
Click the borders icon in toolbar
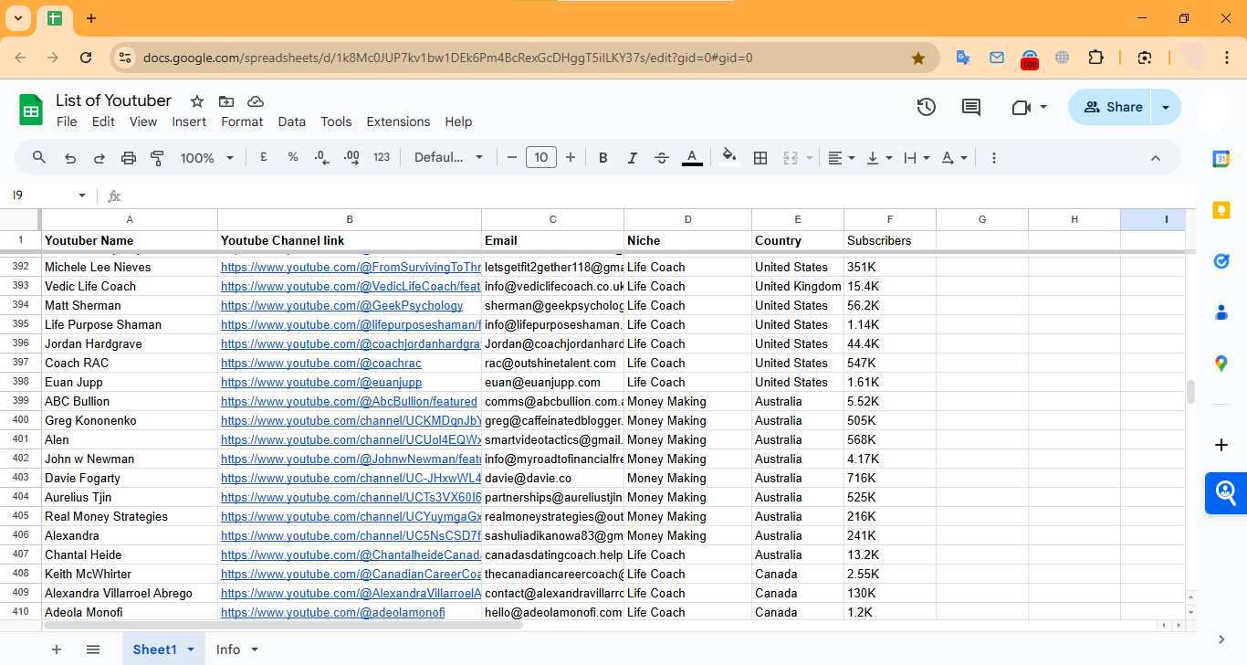(760, 158)
